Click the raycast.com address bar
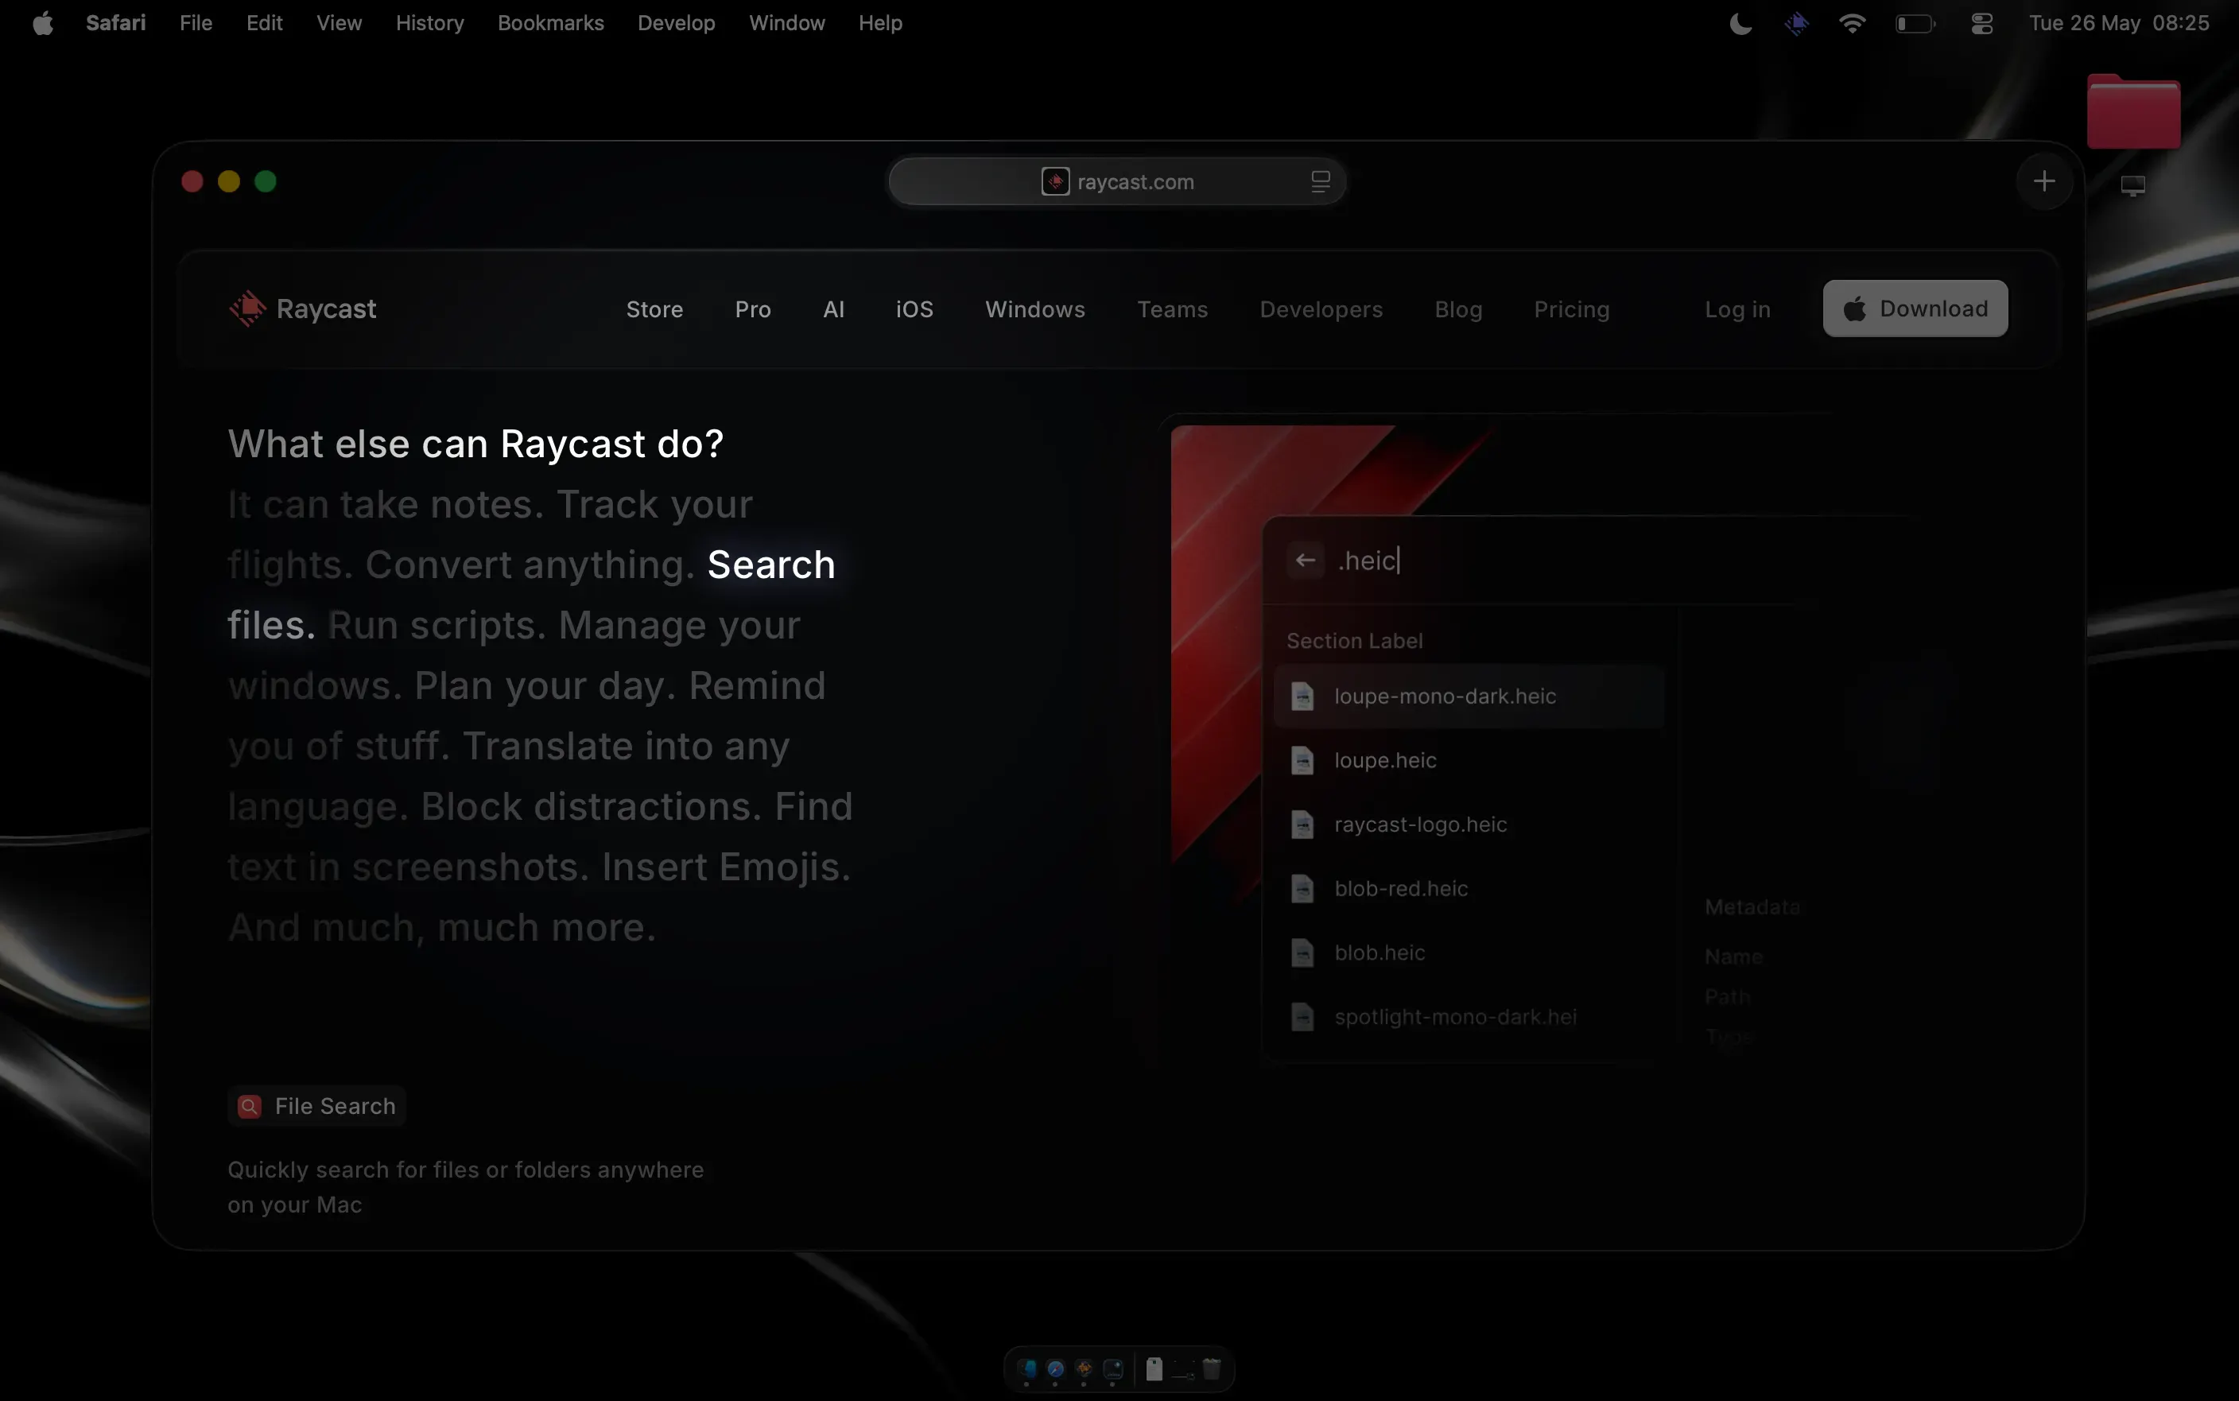This screenshot has width=2239, height=1401. (x=1117, y=181)
